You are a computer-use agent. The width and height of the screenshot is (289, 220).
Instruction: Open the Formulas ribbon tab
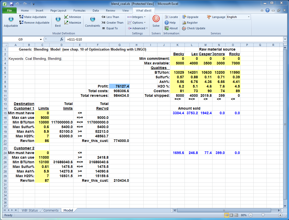point(79,11)
